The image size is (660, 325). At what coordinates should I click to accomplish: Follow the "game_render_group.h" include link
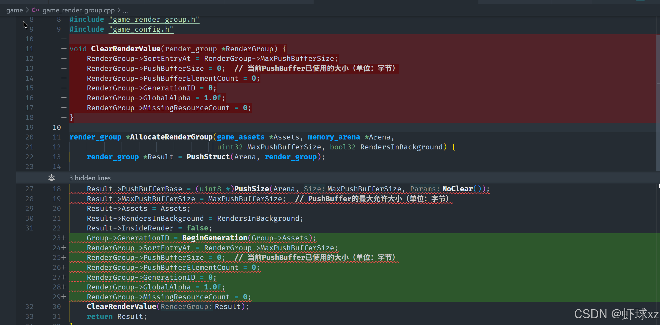[x=154, y=20]
